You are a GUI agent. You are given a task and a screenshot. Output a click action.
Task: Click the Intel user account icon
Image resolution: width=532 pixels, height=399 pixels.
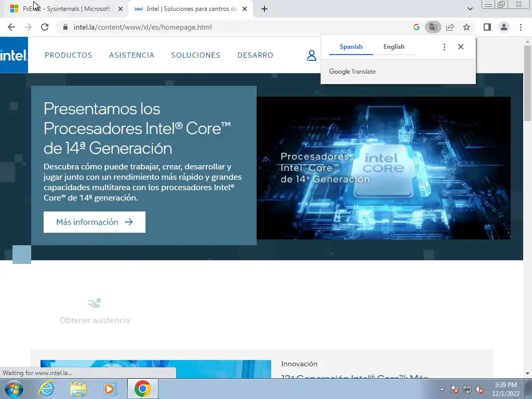(x=312, y=55)
